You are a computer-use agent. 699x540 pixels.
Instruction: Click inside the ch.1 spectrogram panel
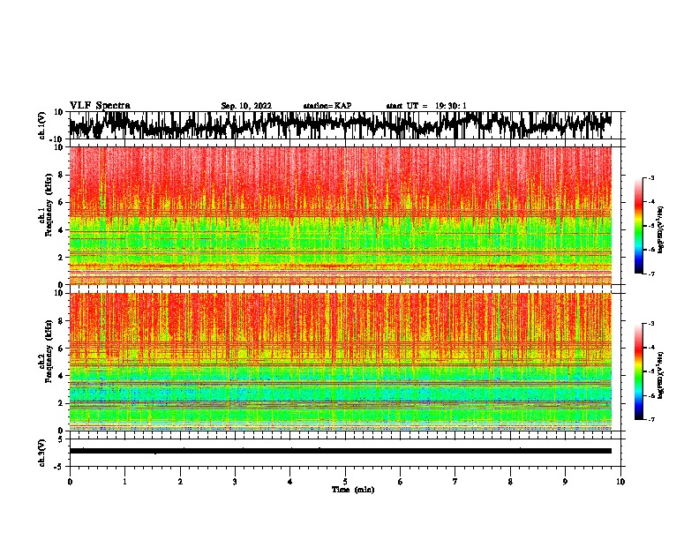(x=340, y=215)
